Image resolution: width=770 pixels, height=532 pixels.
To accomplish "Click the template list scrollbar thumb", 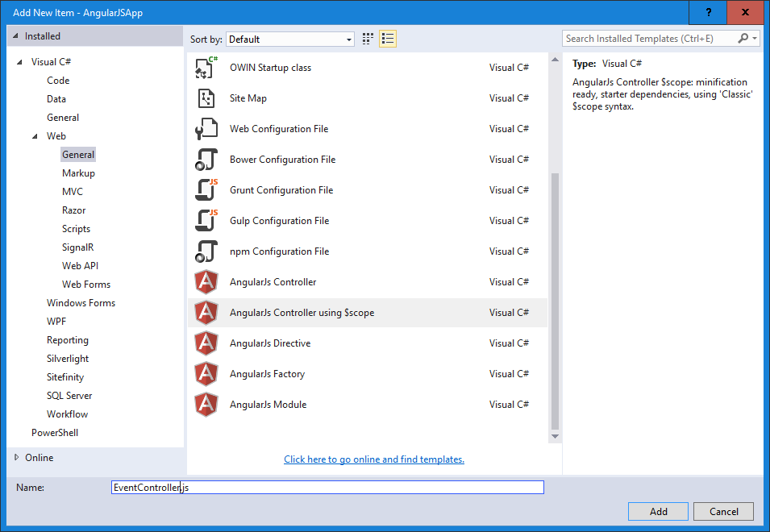I will tap(555, 301).
